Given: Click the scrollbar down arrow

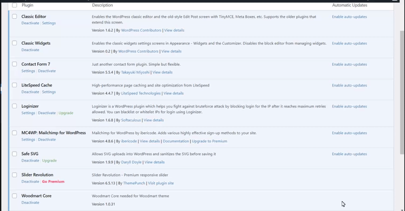Looking at the screenshot, I should point(402,209).
